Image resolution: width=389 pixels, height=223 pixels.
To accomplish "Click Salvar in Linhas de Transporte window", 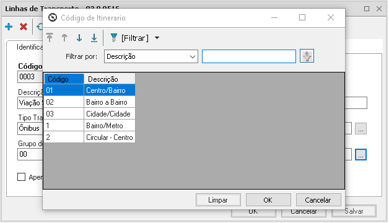I will pyautogui.click(x=354, y=211).
